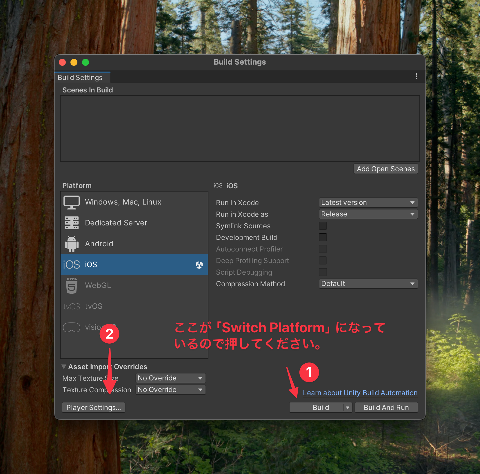Enable the Development Build checkbox

pyautogui.click(x=323, y=237)
